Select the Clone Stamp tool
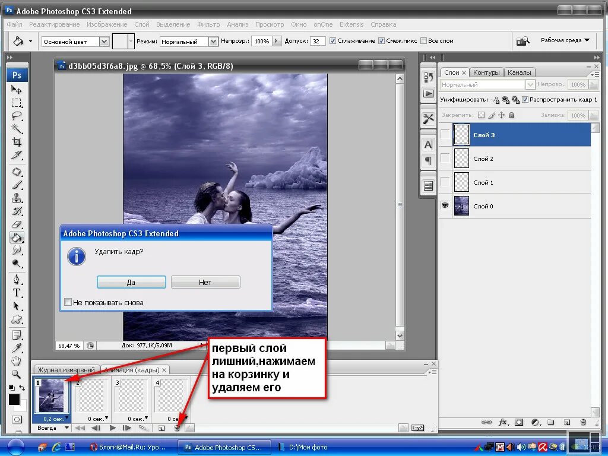Image resolution: width=608 pixels, height=456 pixels. tap(16, 198)
